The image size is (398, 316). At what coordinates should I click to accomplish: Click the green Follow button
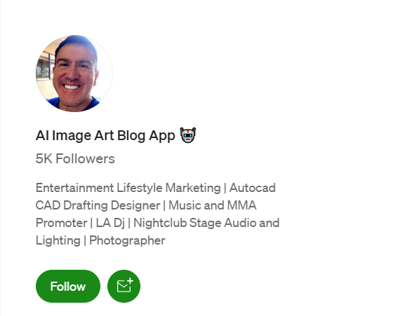[x=68, y=286]
